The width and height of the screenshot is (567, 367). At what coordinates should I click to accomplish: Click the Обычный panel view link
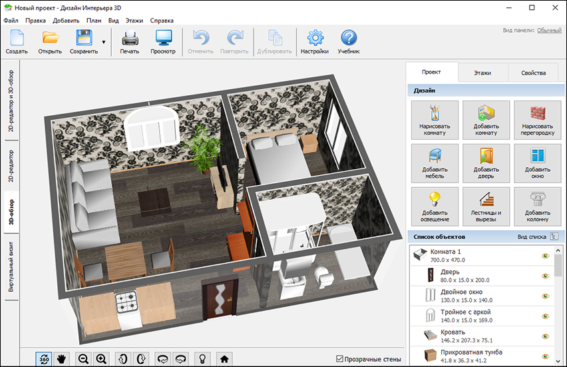tap(549, 31)
